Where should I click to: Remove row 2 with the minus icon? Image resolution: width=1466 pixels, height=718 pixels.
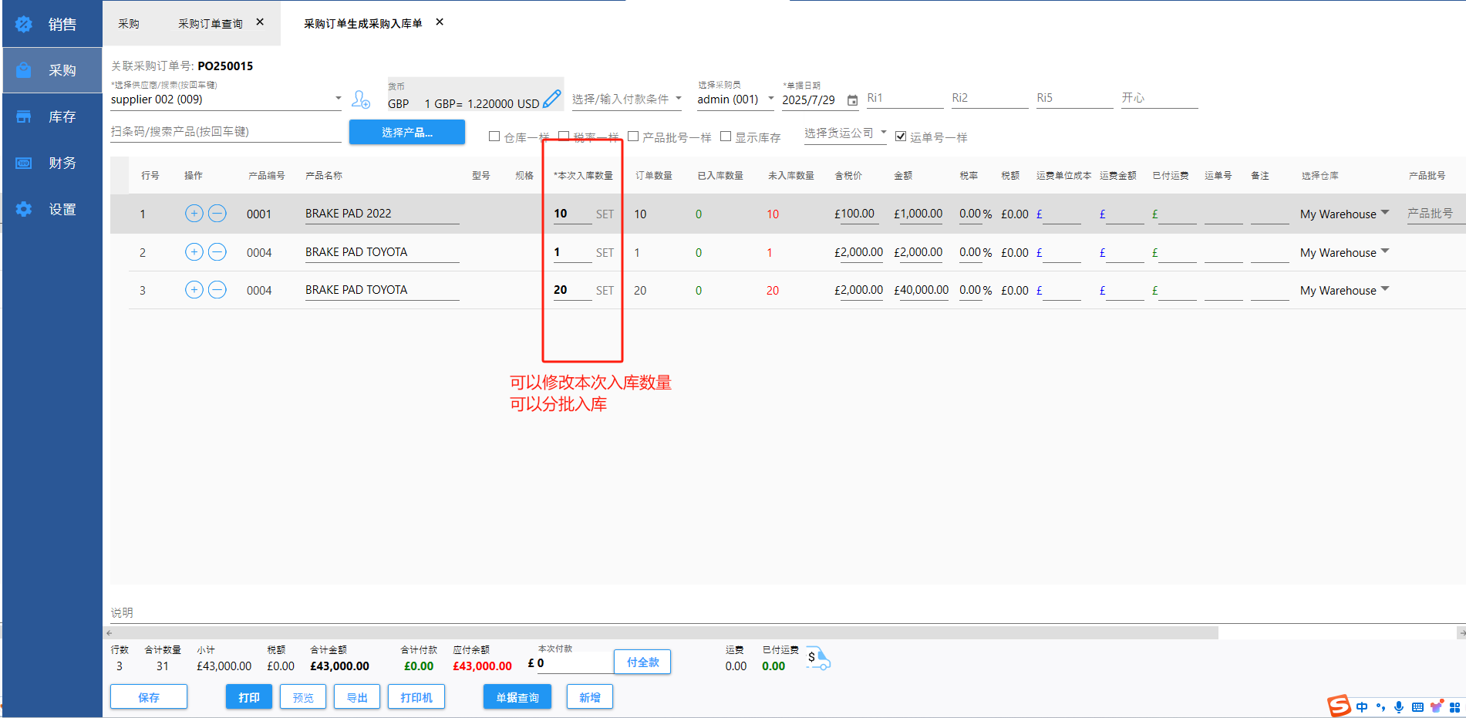coord(217,252)
